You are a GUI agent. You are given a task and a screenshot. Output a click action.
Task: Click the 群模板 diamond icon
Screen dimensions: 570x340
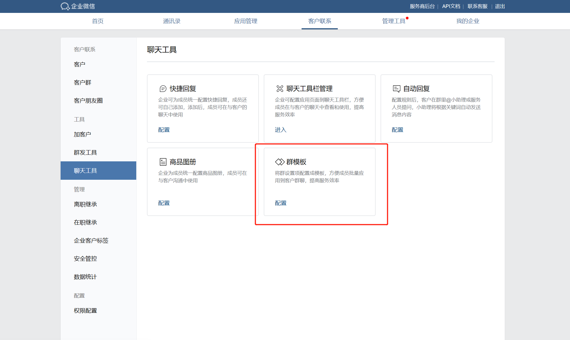point(280,162)
